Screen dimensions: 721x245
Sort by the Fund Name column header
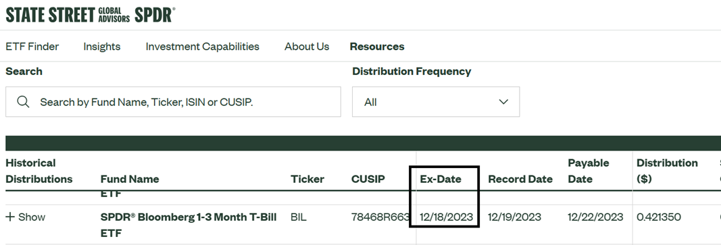point(130,179)
